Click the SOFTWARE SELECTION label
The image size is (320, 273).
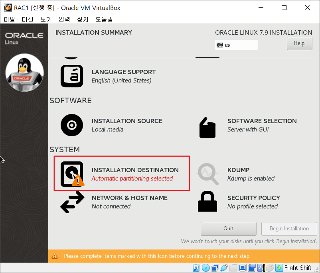point(262,121)
